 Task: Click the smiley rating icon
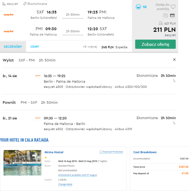coord(138,7)
